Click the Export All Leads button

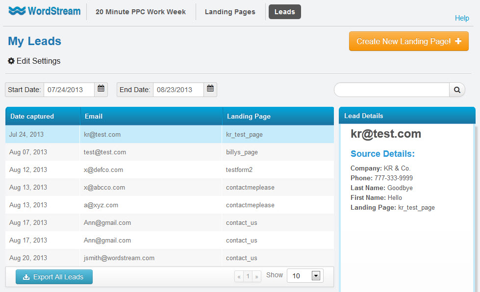click(x=54, y=277)
